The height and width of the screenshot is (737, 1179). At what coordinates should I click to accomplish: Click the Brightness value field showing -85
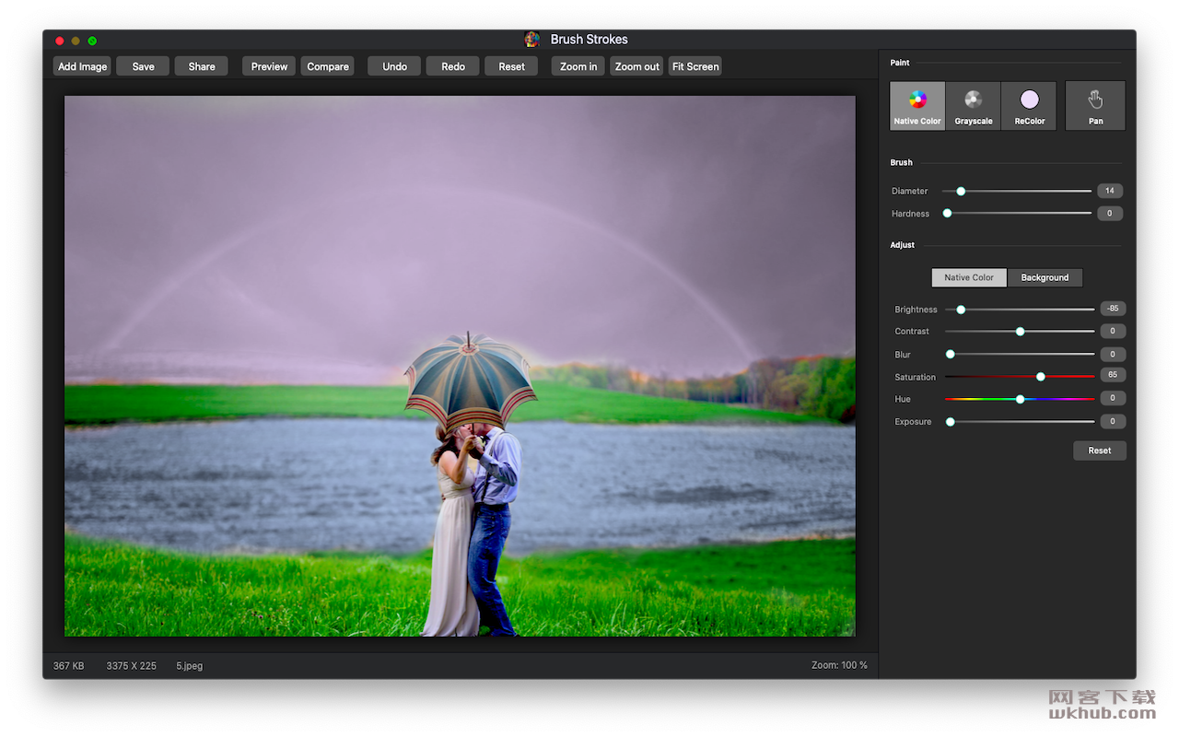(1113, 309)
